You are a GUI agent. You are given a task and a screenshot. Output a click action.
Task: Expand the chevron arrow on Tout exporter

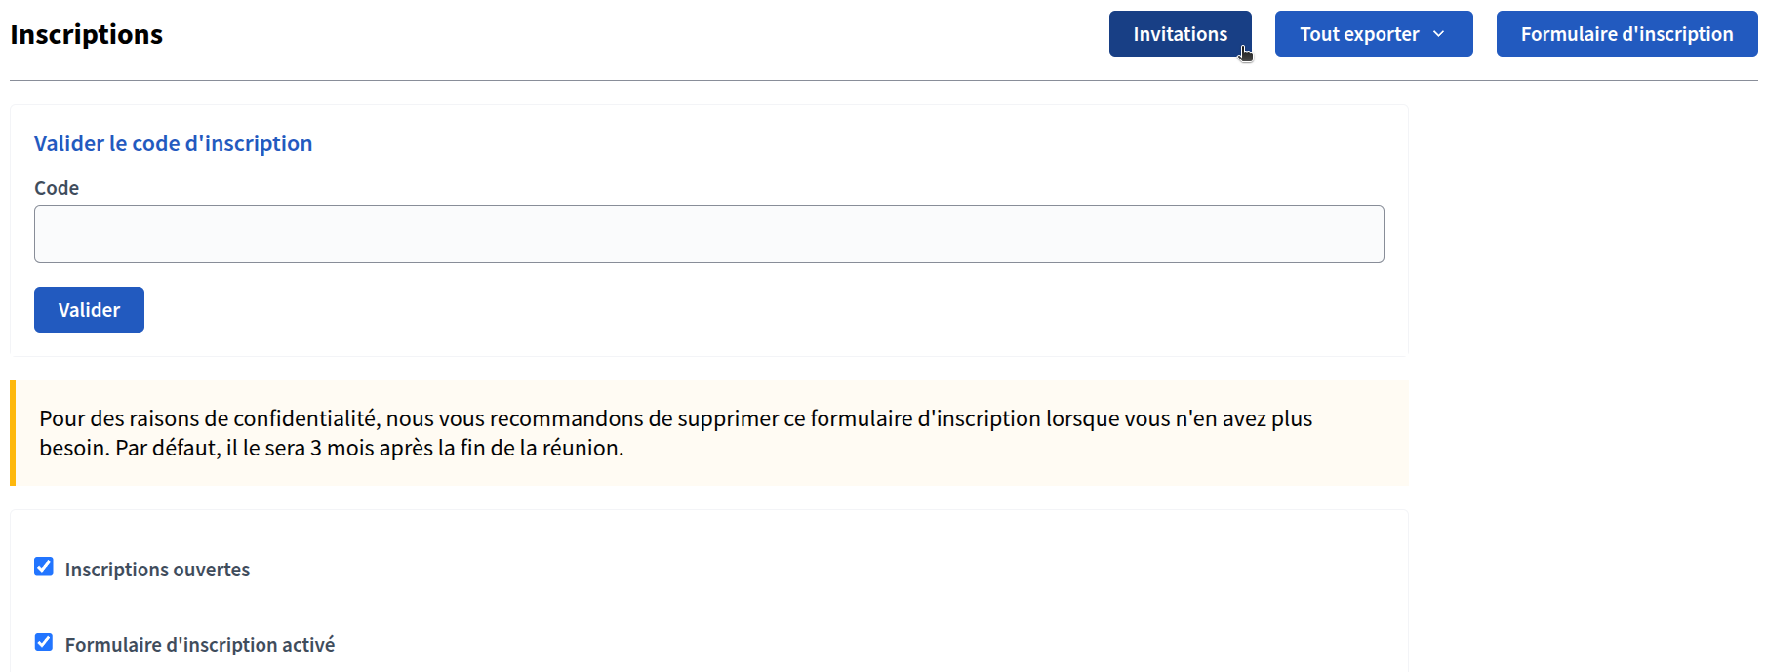coord(1438,34)
